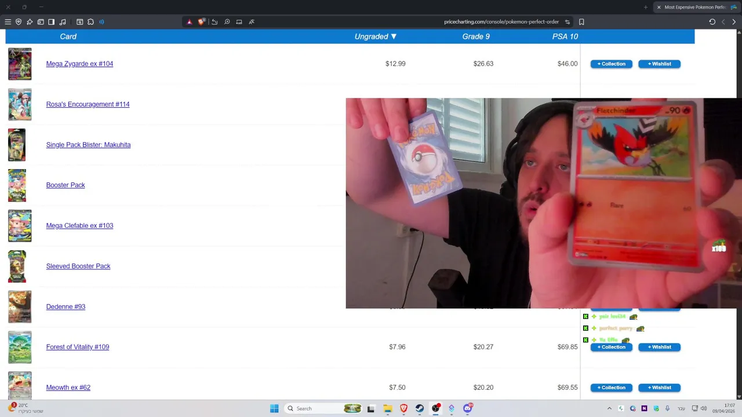Screen dimensions: 742x417
Task: Sort by Grade 9 column header
Action: (476, 36)
